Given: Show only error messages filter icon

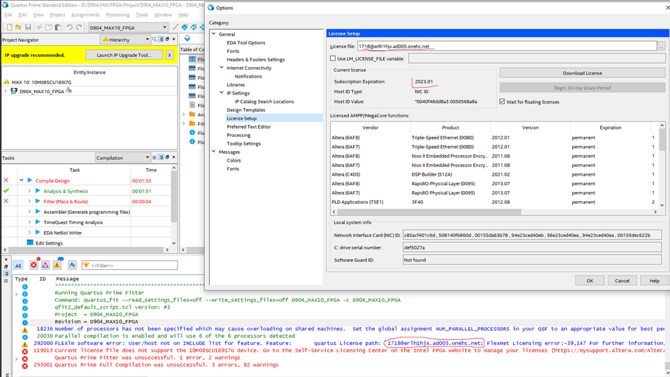Looking at the screenshot, I should click(34, 266).
